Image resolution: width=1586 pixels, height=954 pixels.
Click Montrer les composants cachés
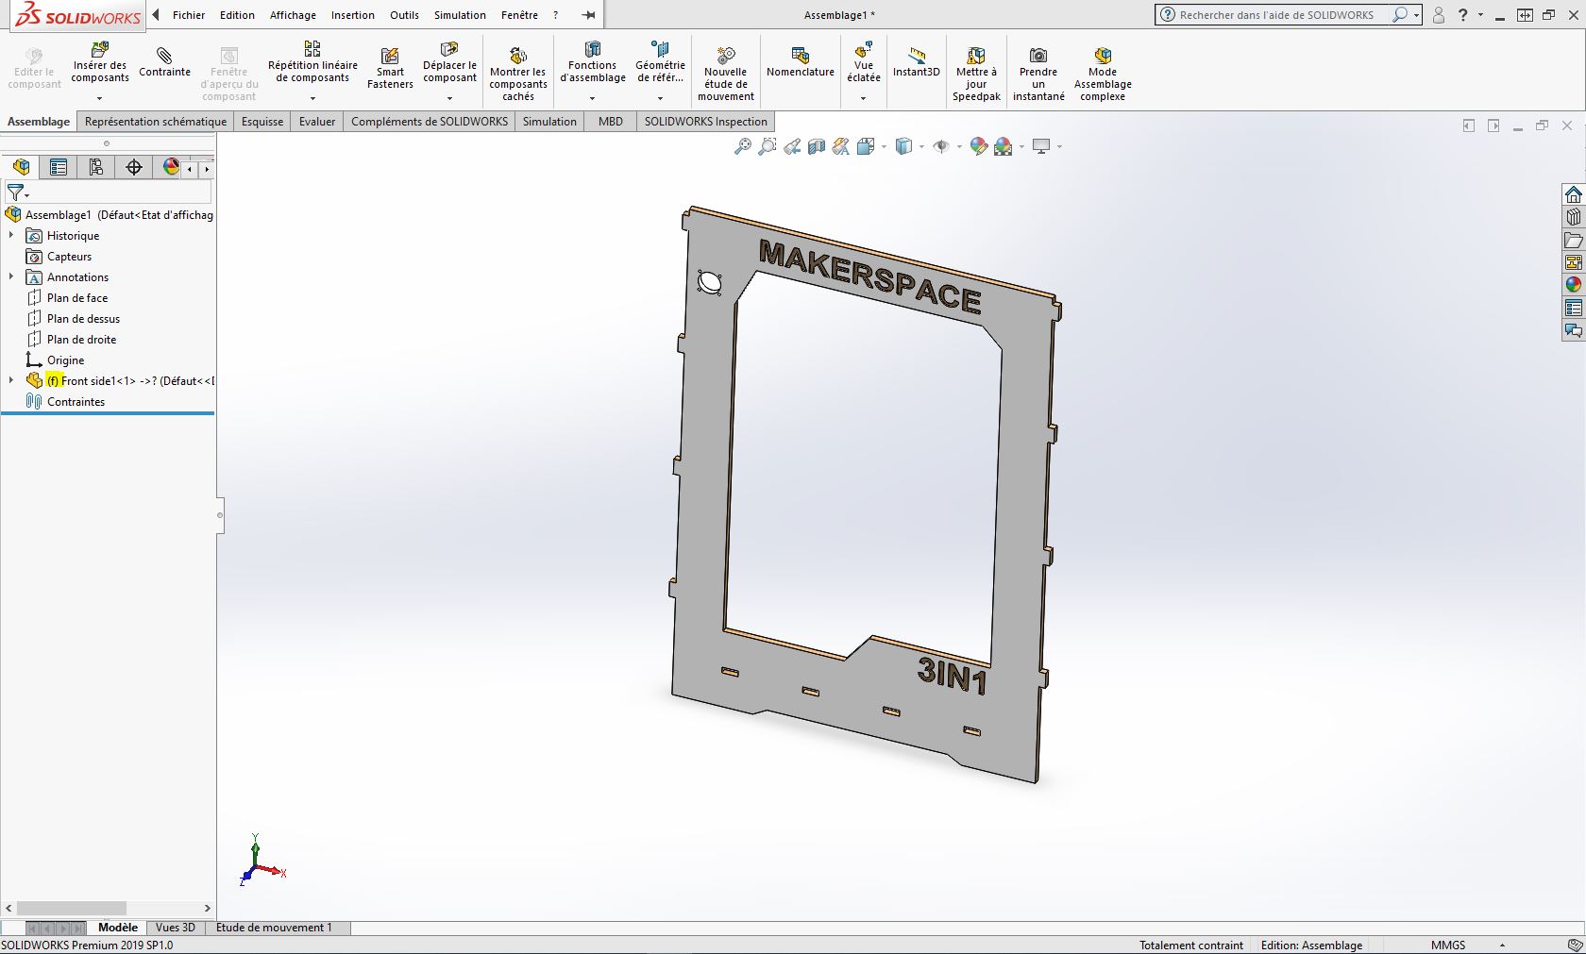pos(518,74)
